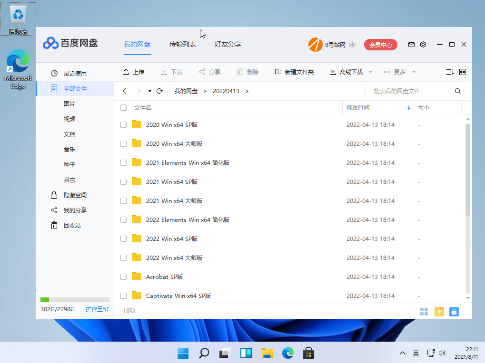Expand the chevron after 20220413 breadcrumb
The width and height of the screenshot is (485, 363).
click(247, 91)
